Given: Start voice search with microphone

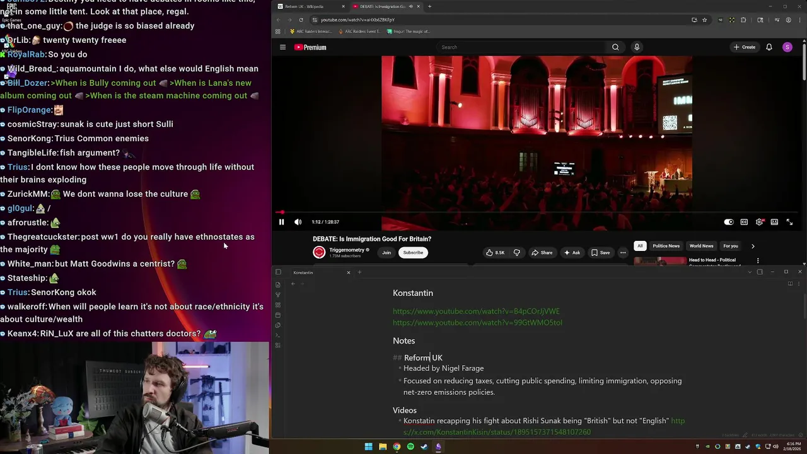Looking at the screenshot, I should click(x=637, y=47).
